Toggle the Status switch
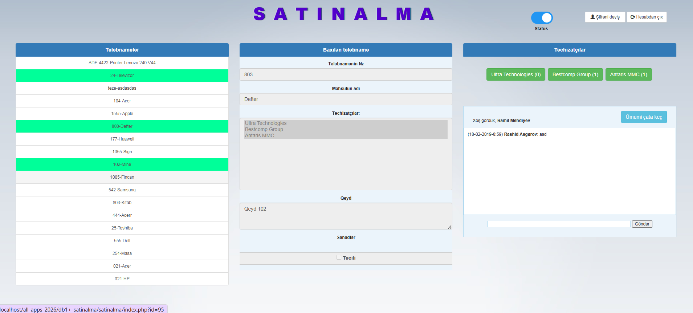 tap(542, 18)
